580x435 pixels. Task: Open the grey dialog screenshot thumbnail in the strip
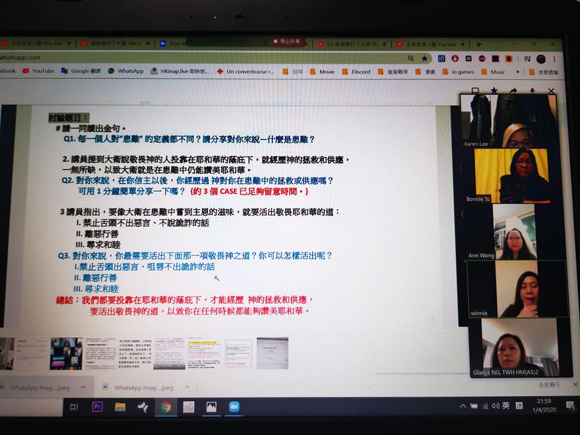[272, 353]
